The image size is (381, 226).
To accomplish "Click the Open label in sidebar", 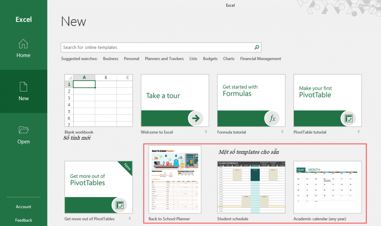I will 23,142.
